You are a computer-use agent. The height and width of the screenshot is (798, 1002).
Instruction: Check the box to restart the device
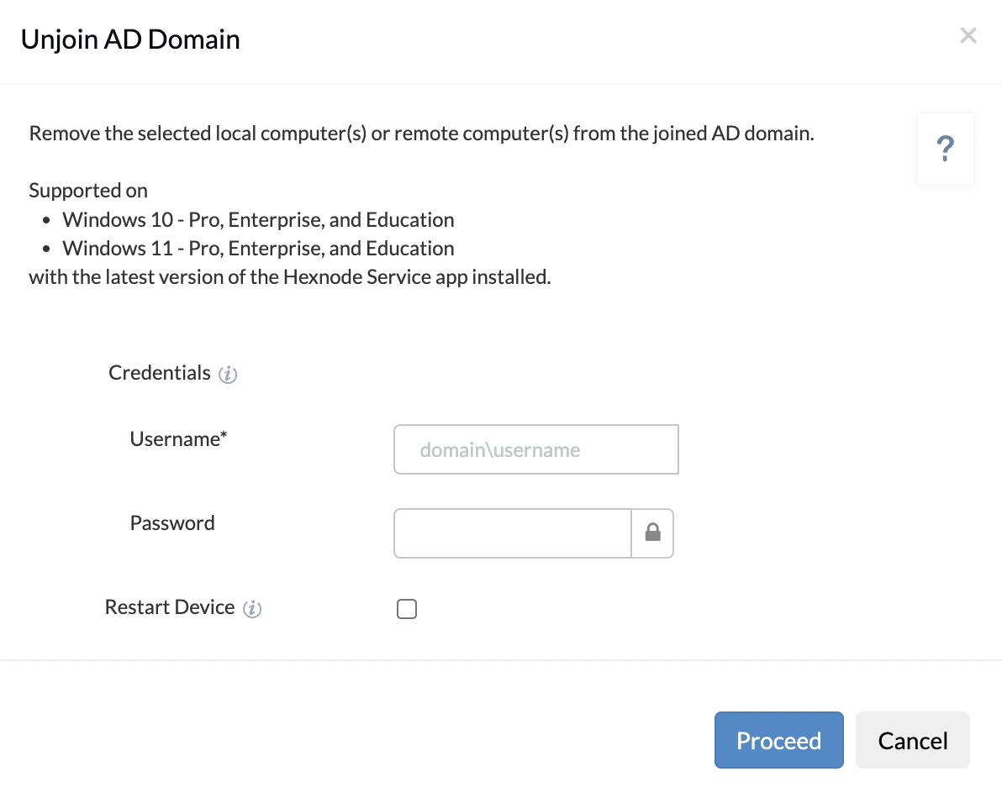click(x=407, y=608)
